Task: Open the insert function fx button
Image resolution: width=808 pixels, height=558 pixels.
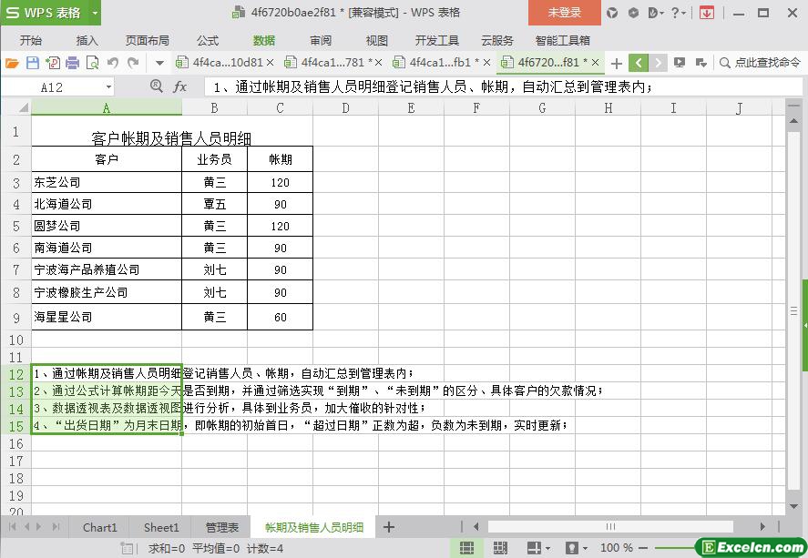Action: pyautogui.click(x=179, y=86)
